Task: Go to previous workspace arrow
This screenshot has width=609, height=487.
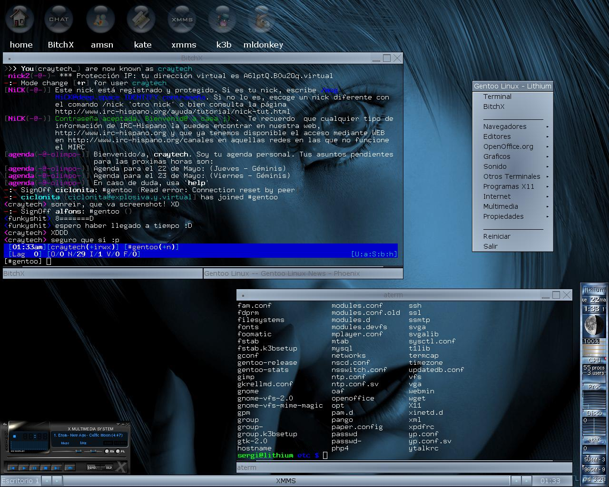Action: click(x=46, y=481)
